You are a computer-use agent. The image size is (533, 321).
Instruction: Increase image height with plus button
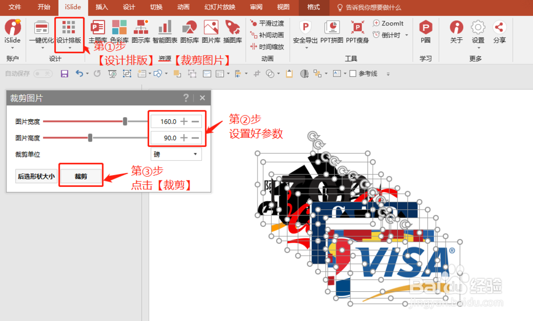184,138
